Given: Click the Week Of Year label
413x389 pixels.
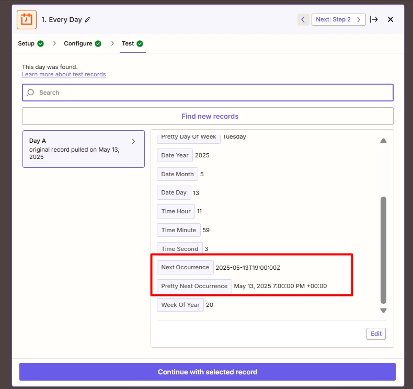Looking at the screenshot, I should (x=180, y=305).
